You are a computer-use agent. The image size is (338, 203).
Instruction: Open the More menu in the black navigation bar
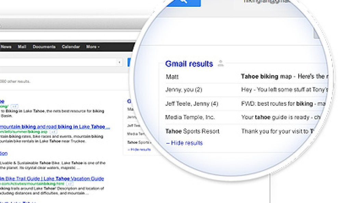pyautogui.click(x=93, y=47)
